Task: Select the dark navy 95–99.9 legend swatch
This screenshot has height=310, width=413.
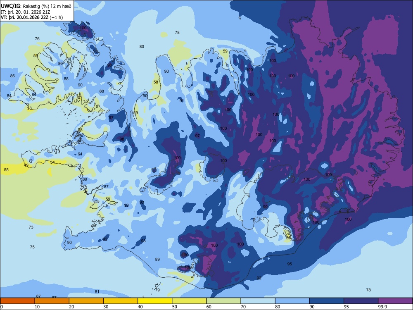Action: [361, 301]
